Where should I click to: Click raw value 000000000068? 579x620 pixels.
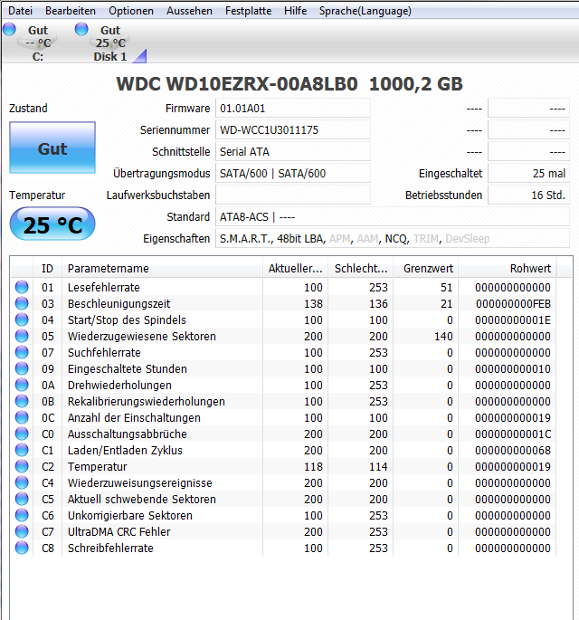click(x=513, y=451)
